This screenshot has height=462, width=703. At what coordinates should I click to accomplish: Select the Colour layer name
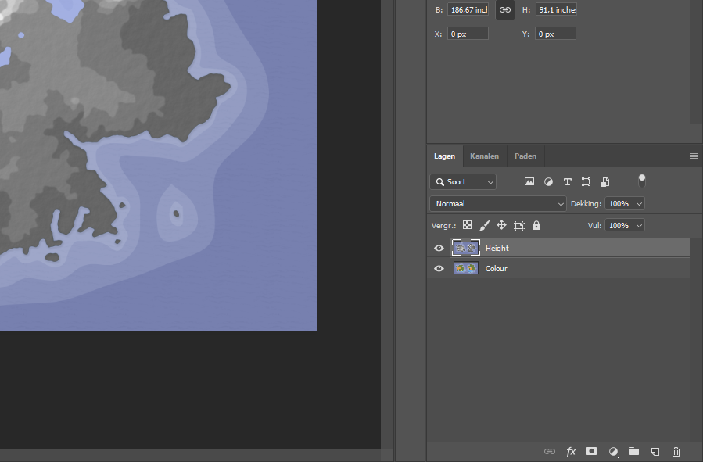[x=497, y=268]
